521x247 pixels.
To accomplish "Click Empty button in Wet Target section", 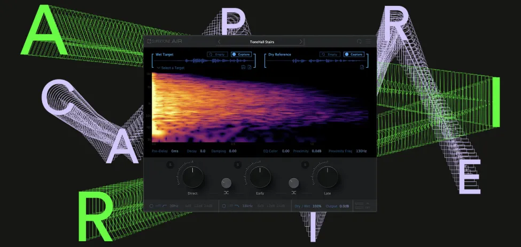I will (x=217, y=54).
